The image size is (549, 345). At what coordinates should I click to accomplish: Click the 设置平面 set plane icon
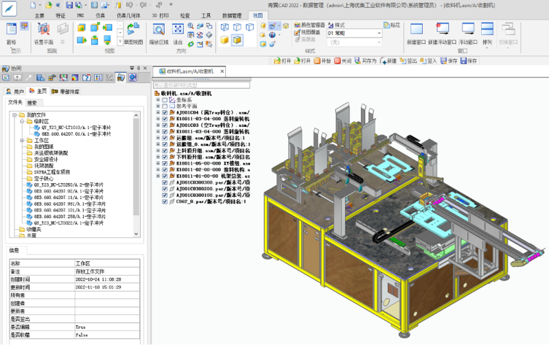43,32
